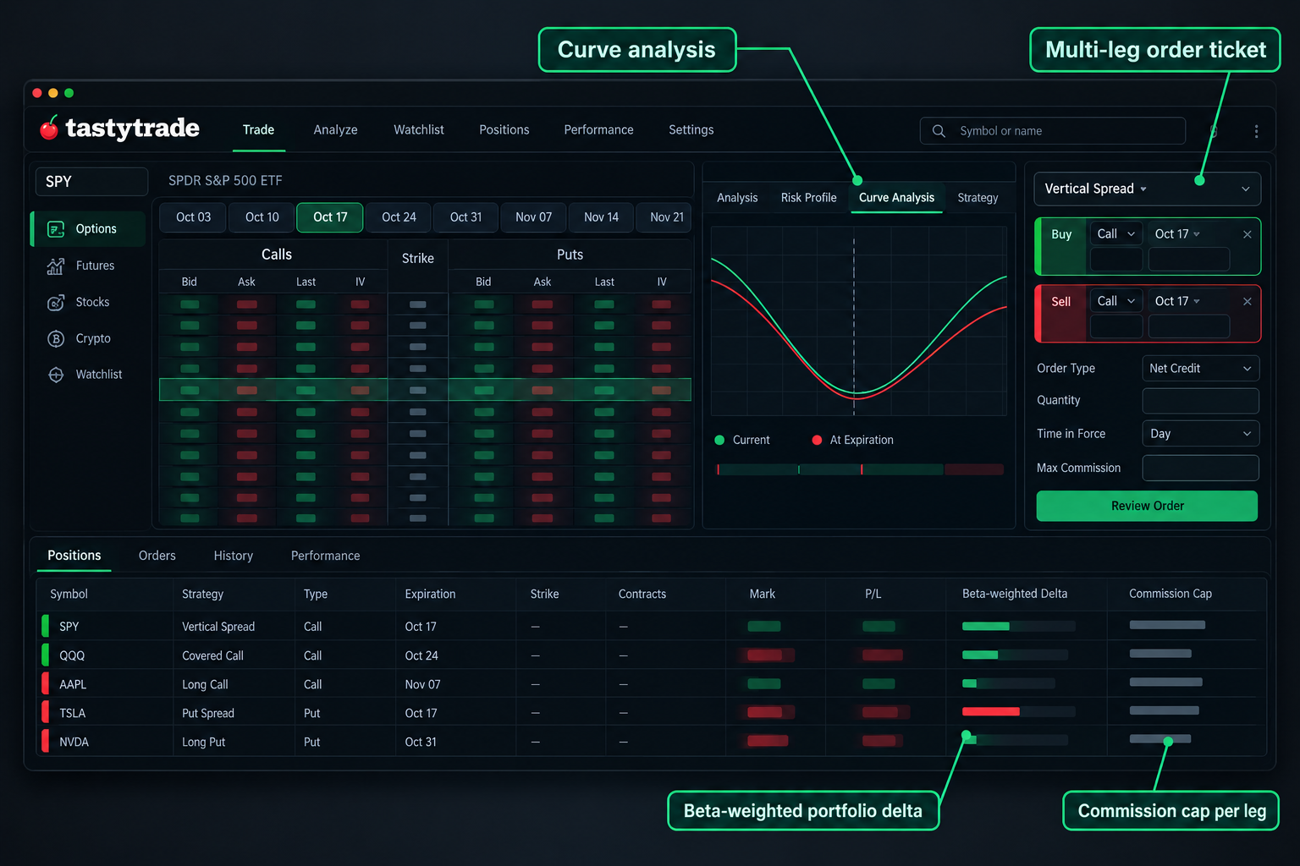Image resolution: width=1300 pixels, height=866 pixels.
Task: Select the Oct 31 expiration
Action: (465, 217)
